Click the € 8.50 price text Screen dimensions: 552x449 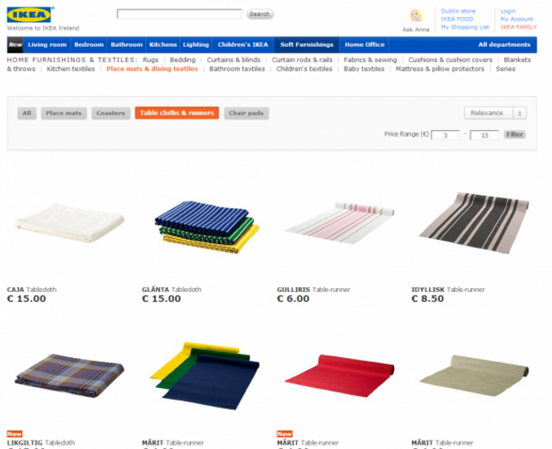coord(428,298)
